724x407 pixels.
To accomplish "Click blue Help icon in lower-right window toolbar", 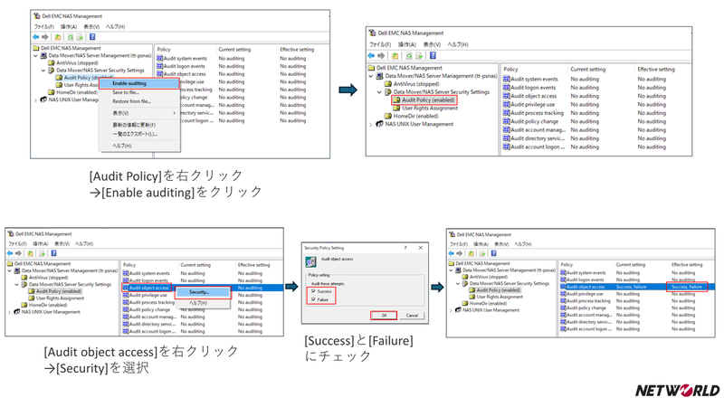I will tap(493, 253).
